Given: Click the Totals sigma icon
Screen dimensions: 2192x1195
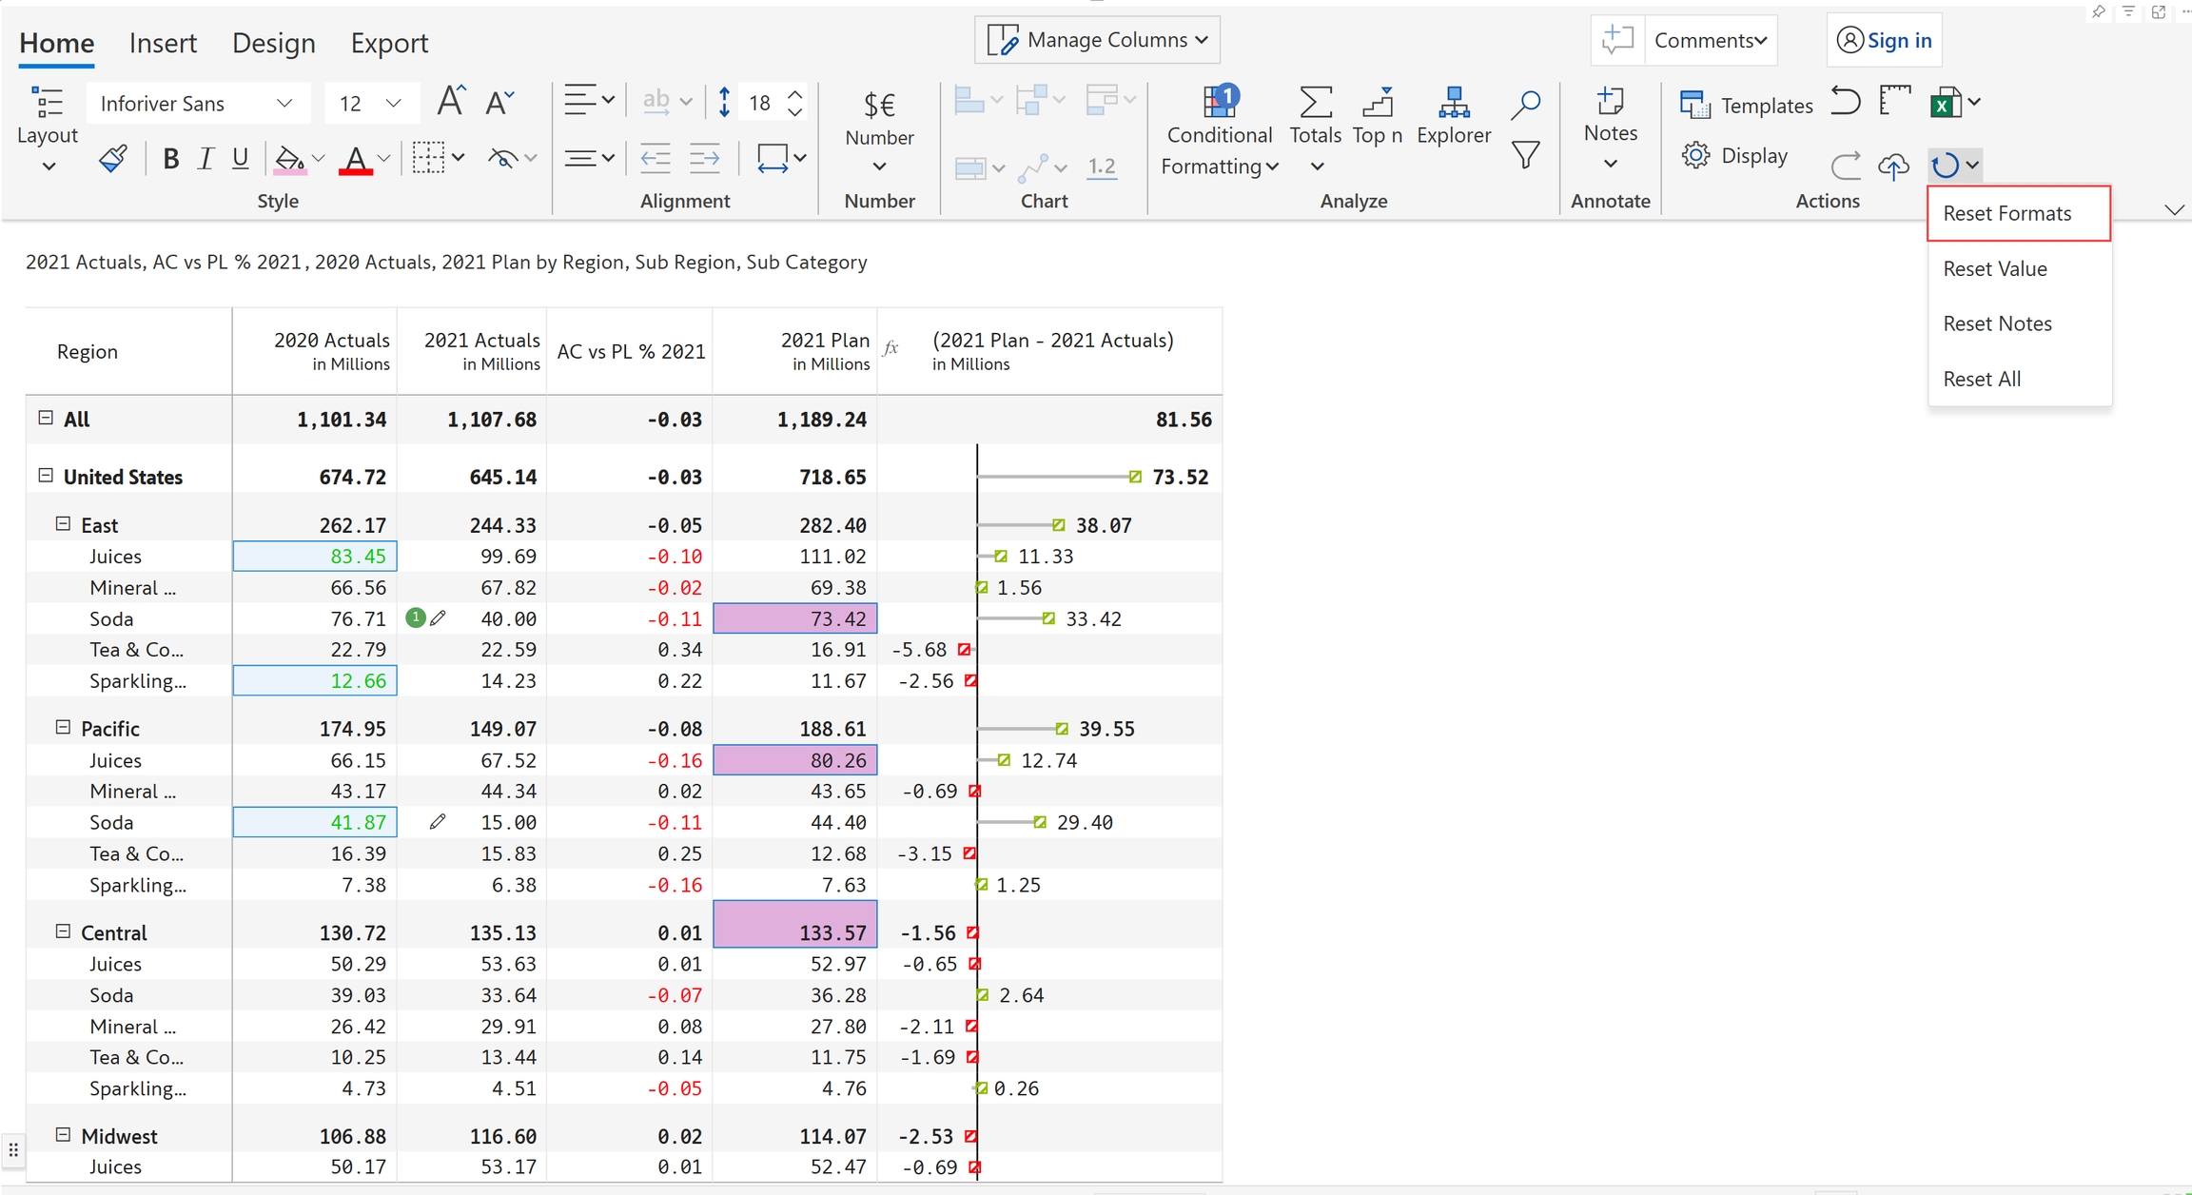Looking at the screenshot, I should pos(1315,103).
